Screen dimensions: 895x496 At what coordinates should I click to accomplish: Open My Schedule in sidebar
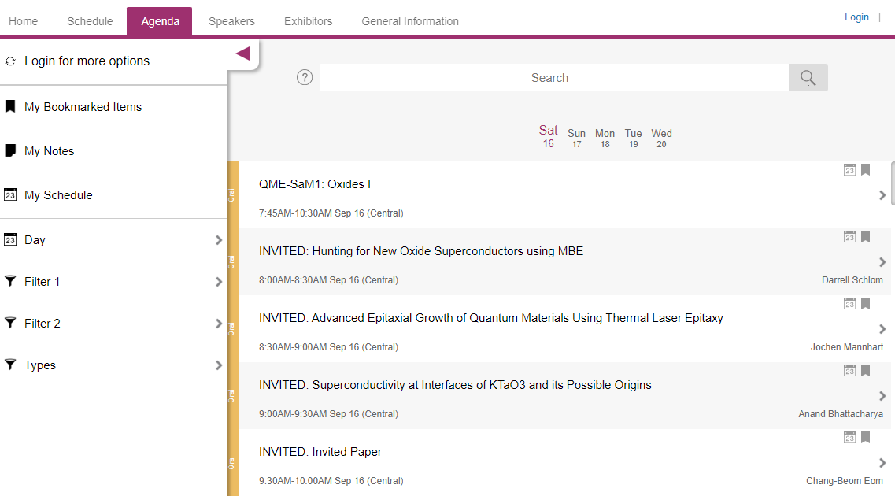tap(58, 195)
